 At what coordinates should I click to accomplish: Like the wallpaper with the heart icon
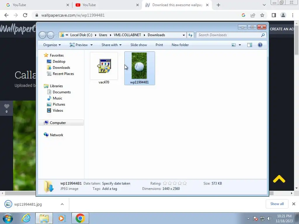click(7, 106)
